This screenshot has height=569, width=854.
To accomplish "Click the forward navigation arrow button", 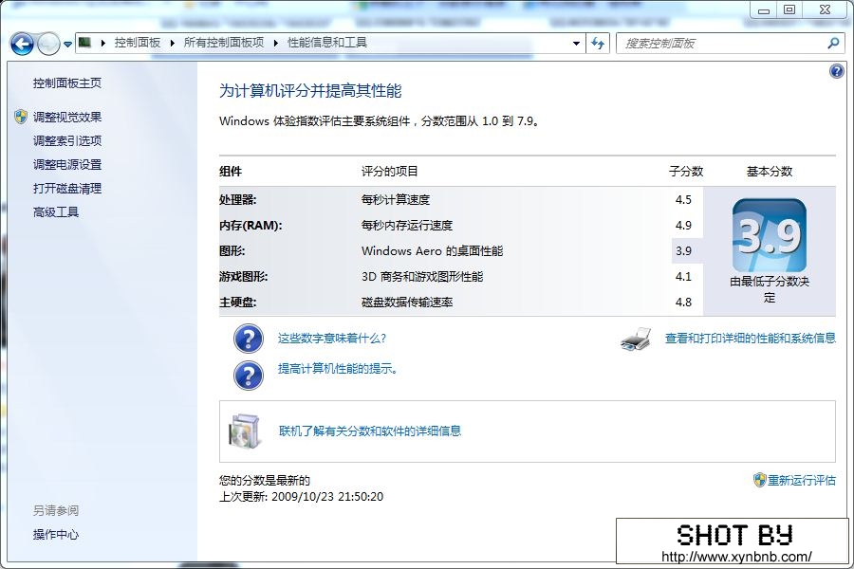I will click(47, 44).
